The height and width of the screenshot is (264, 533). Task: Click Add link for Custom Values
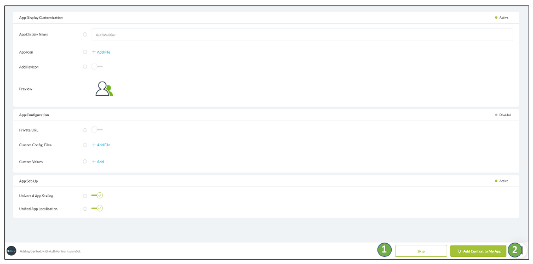pos(98,162)
